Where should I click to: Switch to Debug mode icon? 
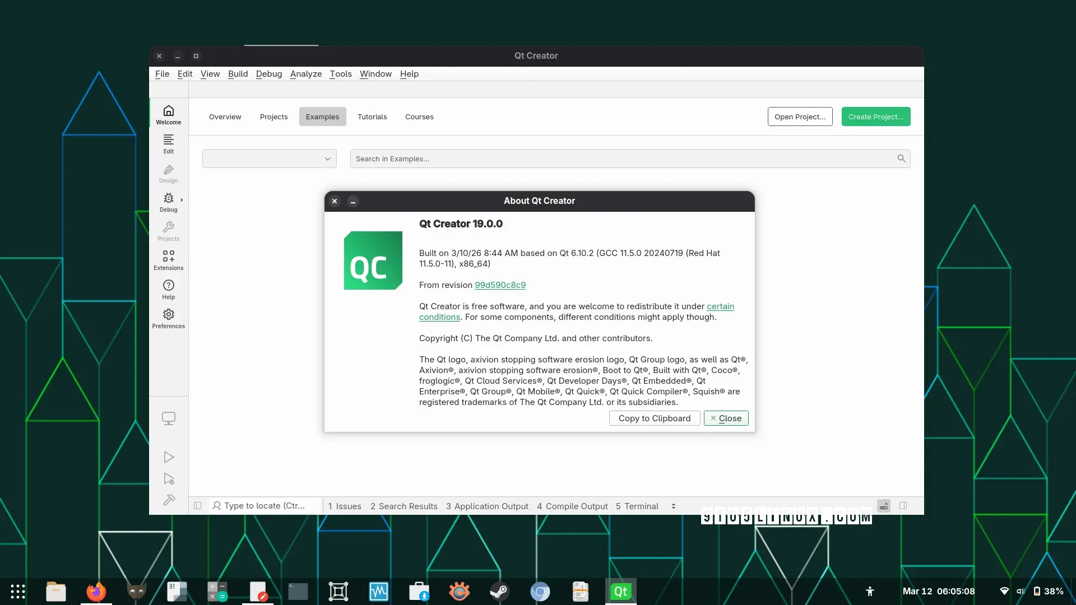pyautogui.click(x=168, y=202)
